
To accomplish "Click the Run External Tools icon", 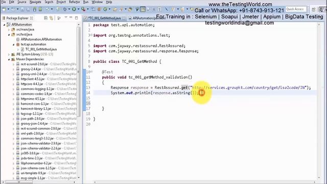I will click(x=83, y=9).
